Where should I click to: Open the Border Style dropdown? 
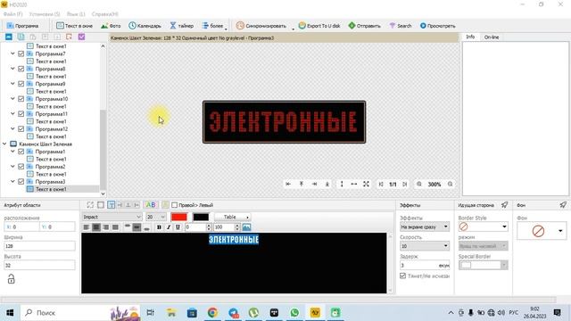[483, 226]
